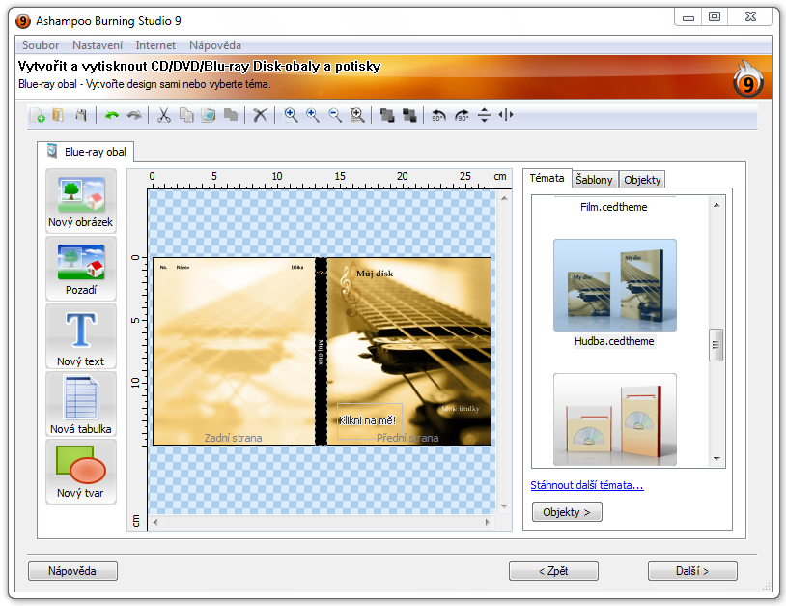Zoom out using the minus magnifier
Image resolution: width=786 pixels, height=606 pixels.
335,115
